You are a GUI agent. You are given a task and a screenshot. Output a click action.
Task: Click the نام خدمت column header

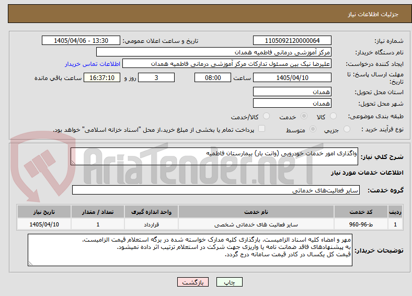coord(256,212)
